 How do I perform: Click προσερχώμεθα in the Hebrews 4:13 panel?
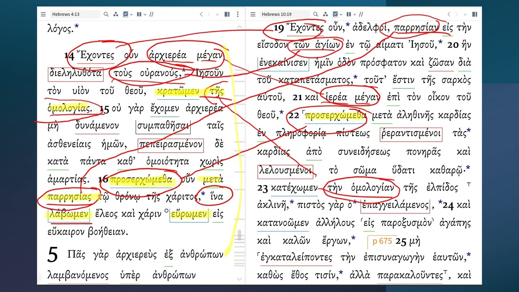(x=141, y=180)
